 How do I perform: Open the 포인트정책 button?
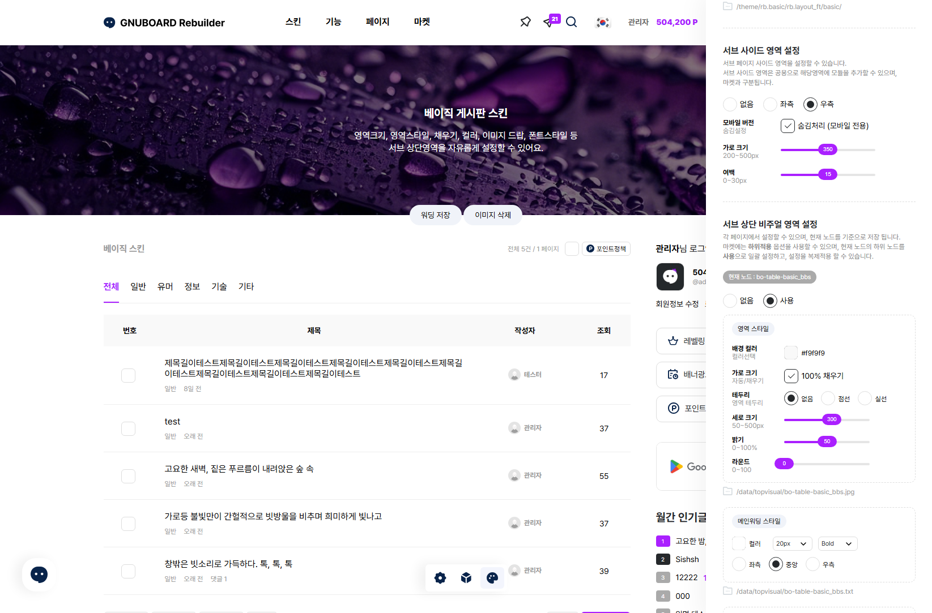(x=606, y=248)
